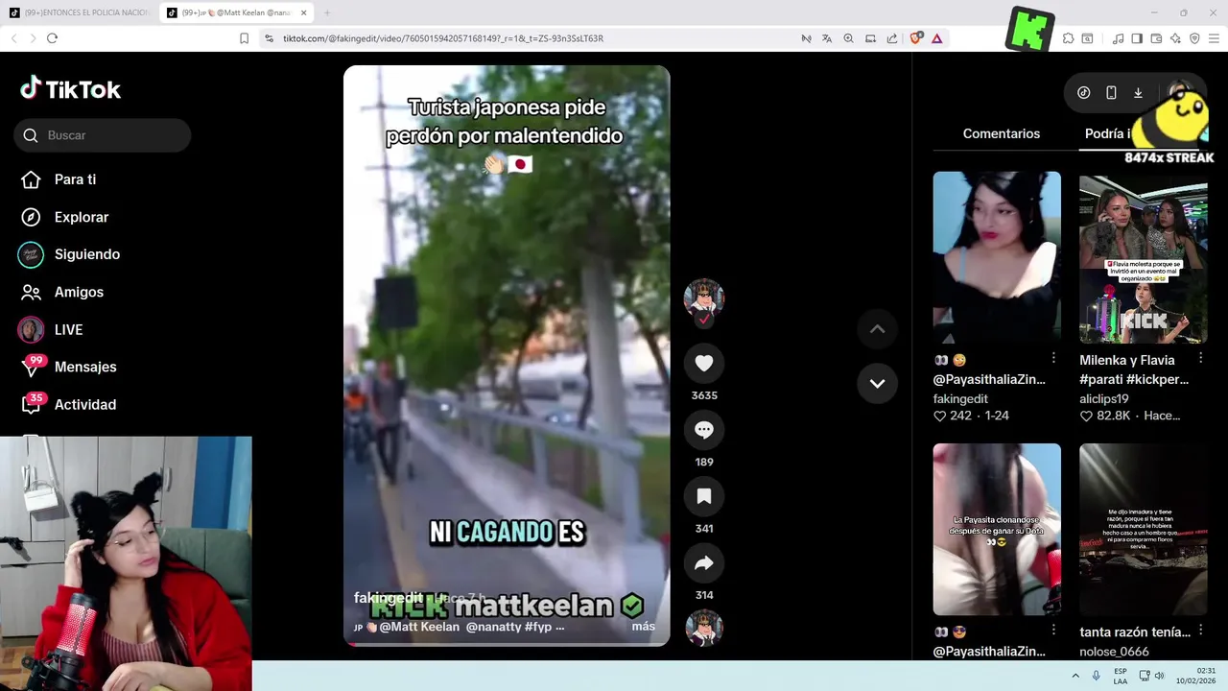Click the TikTok coins icon in the top-right pill
1228x691 pixels.
pyautogui.click(x=1084, y=93)
